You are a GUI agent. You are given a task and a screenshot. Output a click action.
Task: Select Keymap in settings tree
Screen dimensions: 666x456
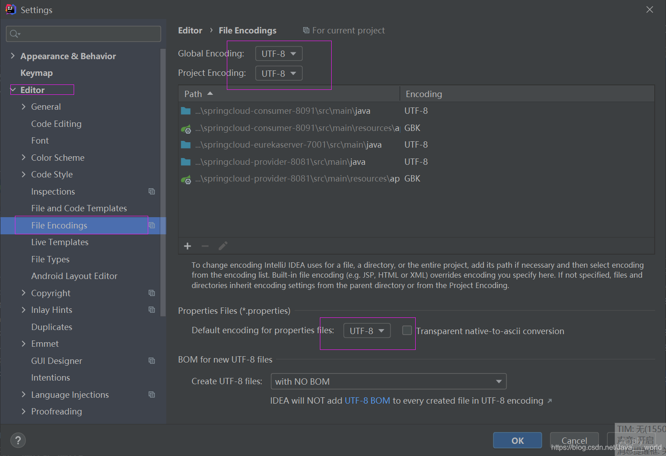tap(37, 73)
